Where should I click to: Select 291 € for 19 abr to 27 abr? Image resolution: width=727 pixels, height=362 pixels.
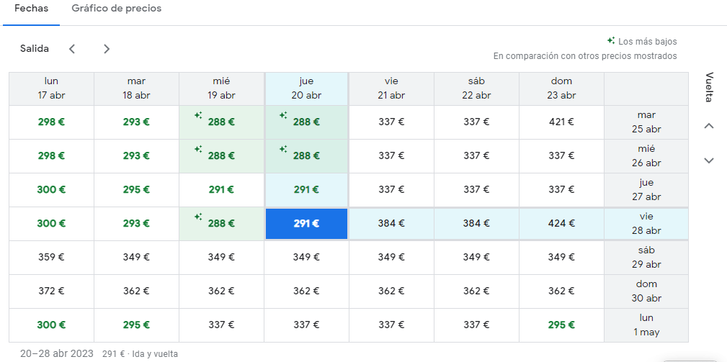click(222, 190)
